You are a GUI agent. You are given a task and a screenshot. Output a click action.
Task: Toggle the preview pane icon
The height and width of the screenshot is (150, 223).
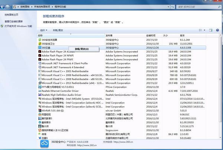click(x=211, y=30)
